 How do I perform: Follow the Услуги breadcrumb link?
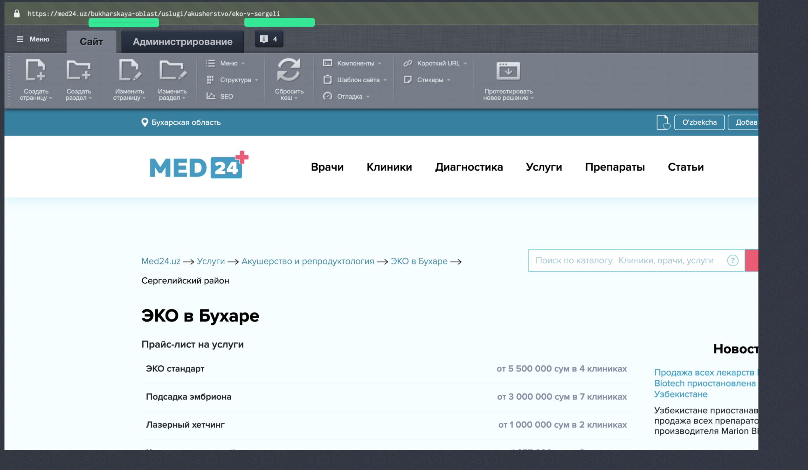pyautogui.click(x=211, y=261)
